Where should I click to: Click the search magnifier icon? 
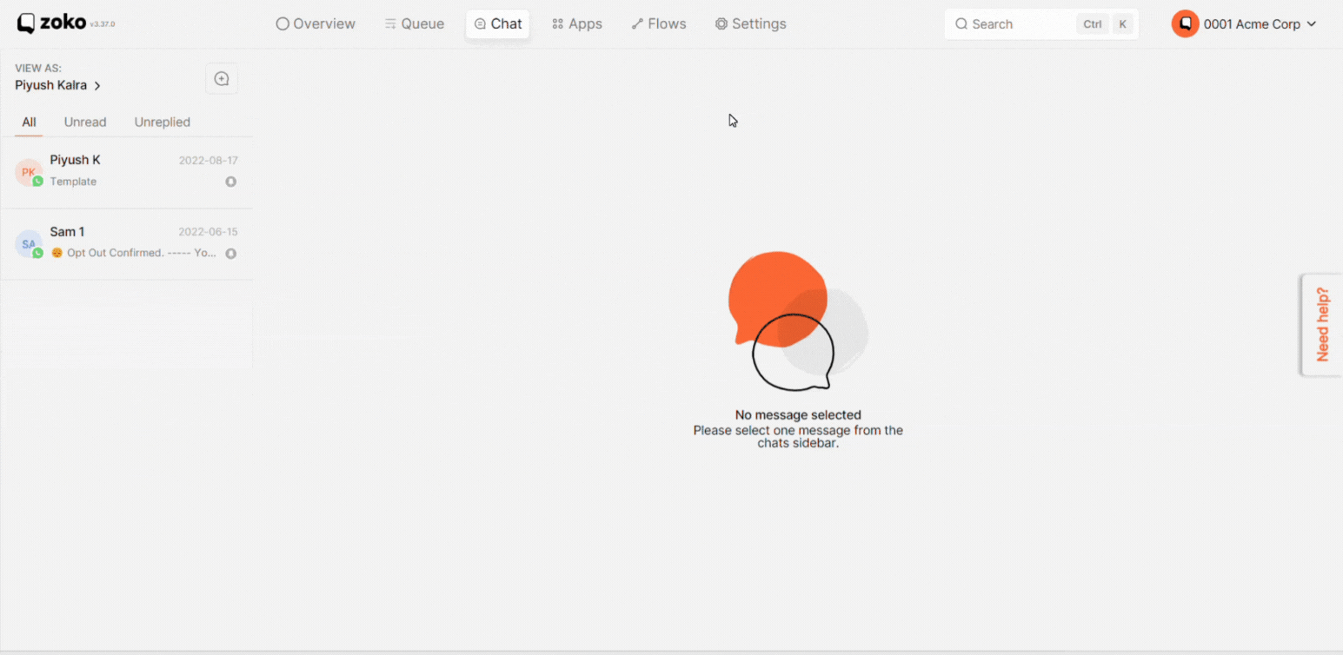coord(961,24)
